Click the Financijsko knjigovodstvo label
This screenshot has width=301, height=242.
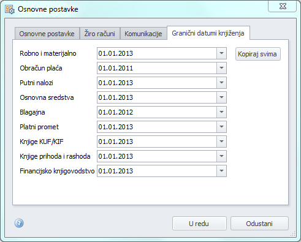click(57, 171)
